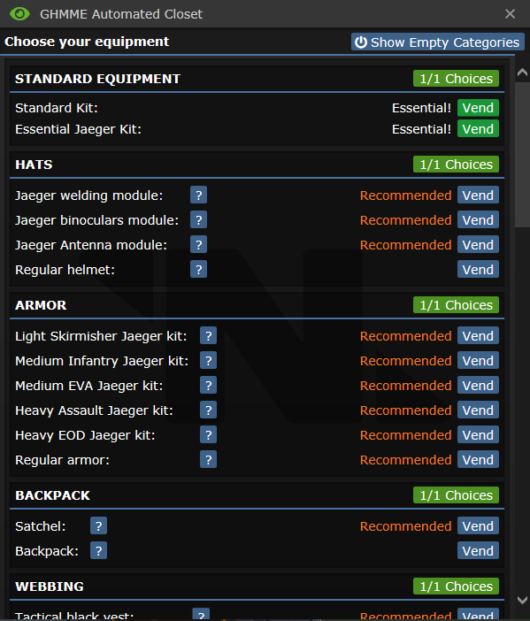Show Backpack item description icon
530x621 pixels.
coord(98,550)
